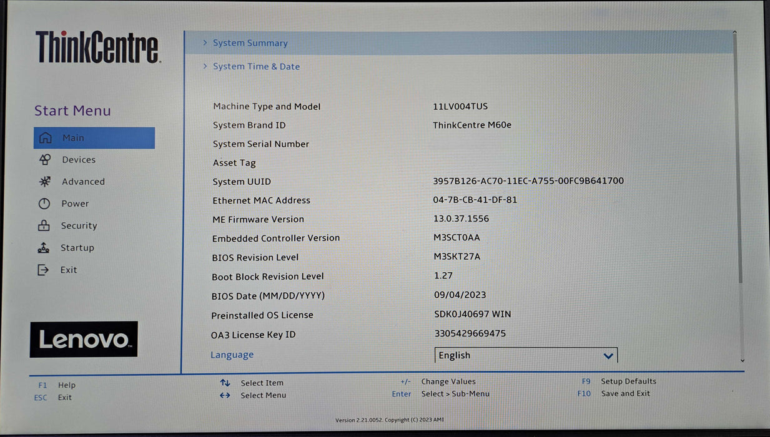The height and width of the screenshot is (437, 770).
Task: Click the Machine Type value 11LV004TUS
Action: click(460, 106)
